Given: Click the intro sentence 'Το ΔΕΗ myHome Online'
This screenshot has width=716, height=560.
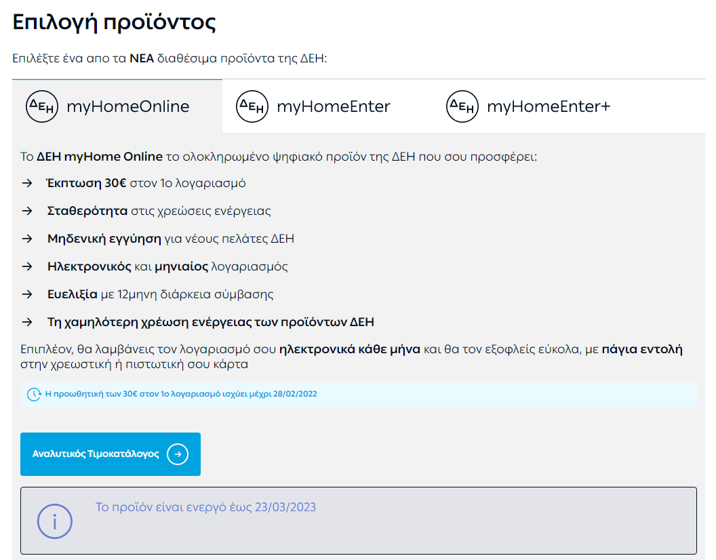Looking at the screenshot, I should pos(279,157).
